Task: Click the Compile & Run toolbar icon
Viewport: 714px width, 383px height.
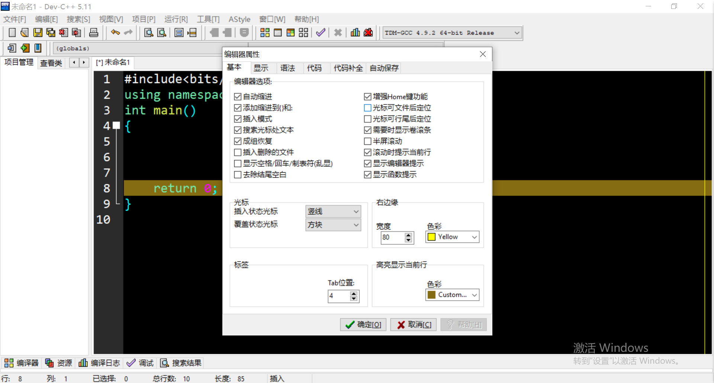Action: click(x=290, y=33)
